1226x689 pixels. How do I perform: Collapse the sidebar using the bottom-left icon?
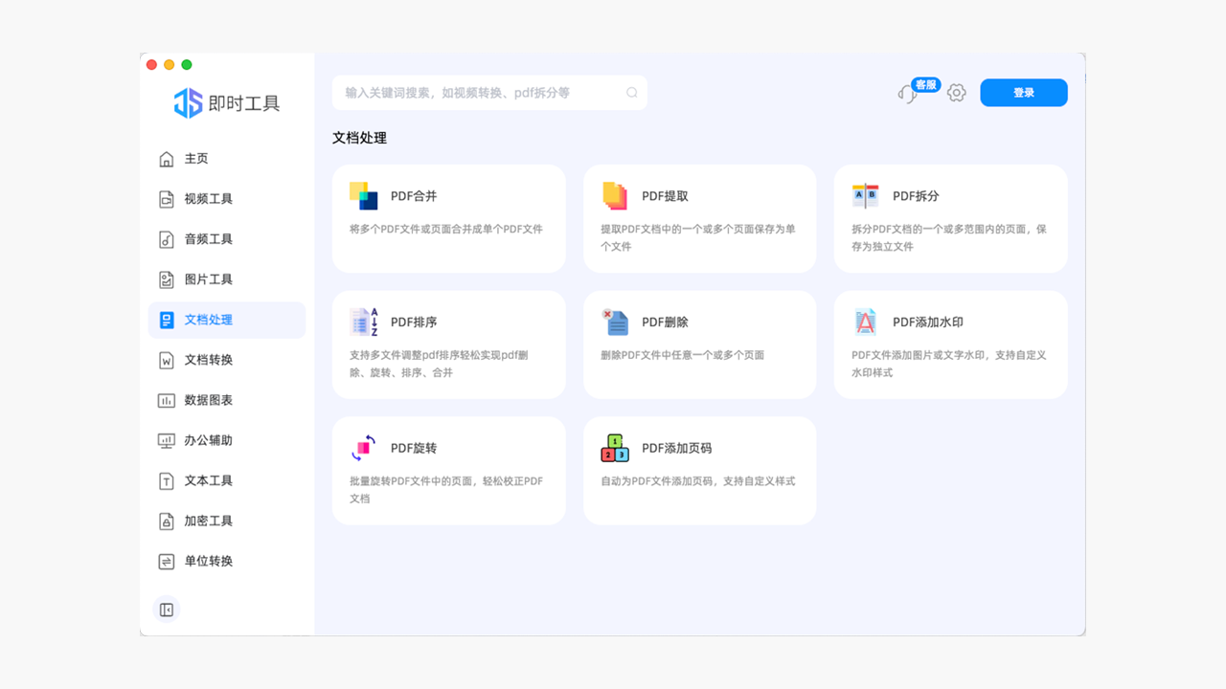[166, 609]
